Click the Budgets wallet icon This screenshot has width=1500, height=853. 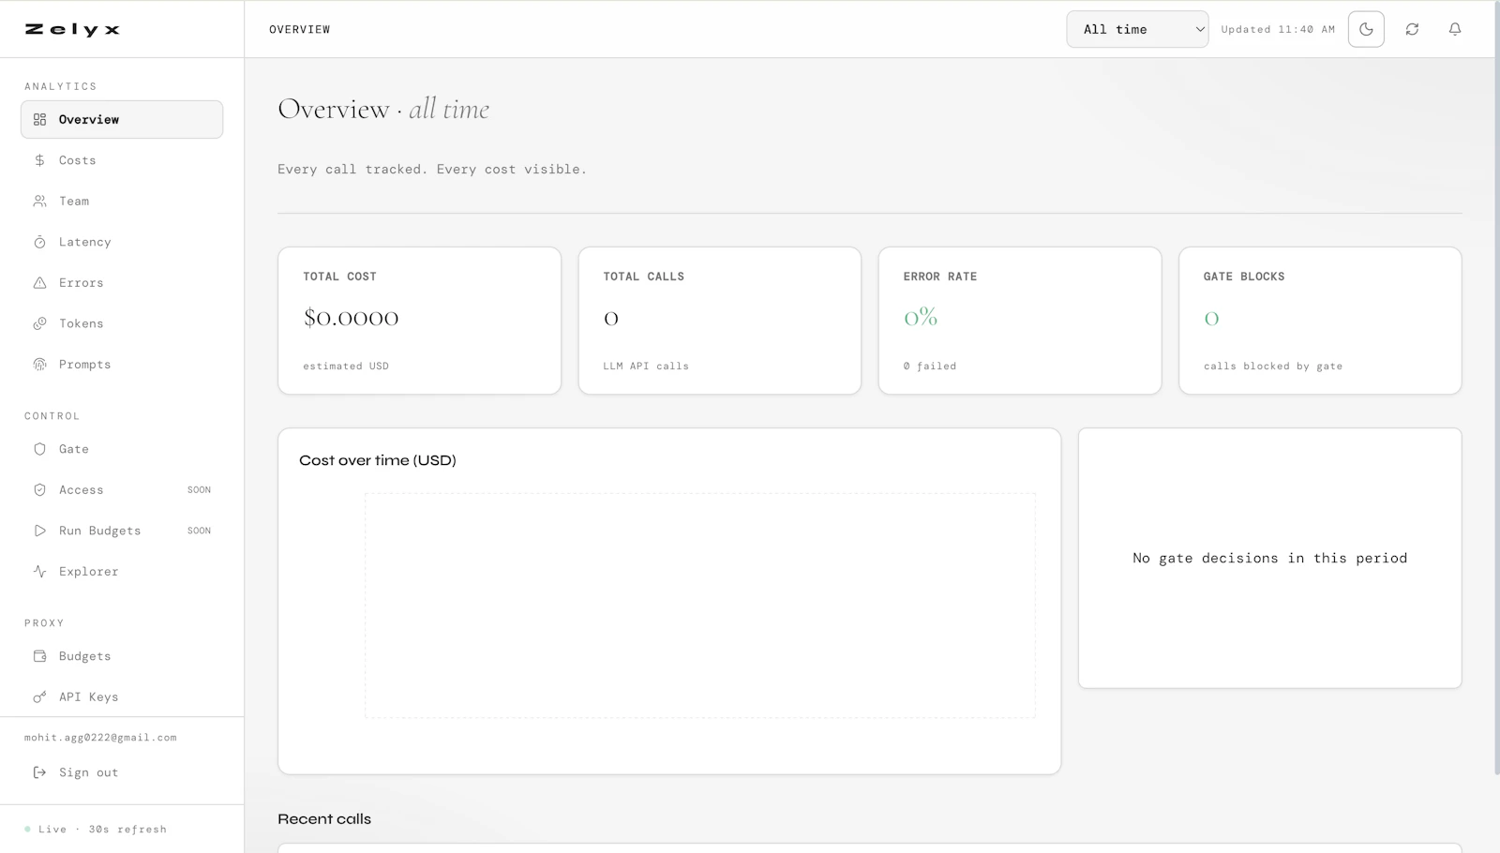39,656
